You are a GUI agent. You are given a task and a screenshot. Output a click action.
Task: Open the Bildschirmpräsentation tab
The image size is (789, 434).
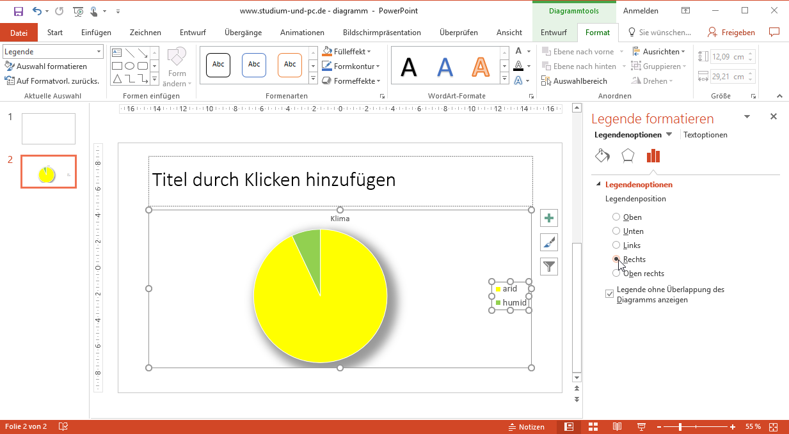tap(382, 33)
